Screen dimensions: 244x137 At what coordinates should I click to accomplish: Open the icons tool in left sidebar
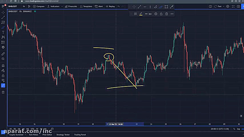[3, 47]
